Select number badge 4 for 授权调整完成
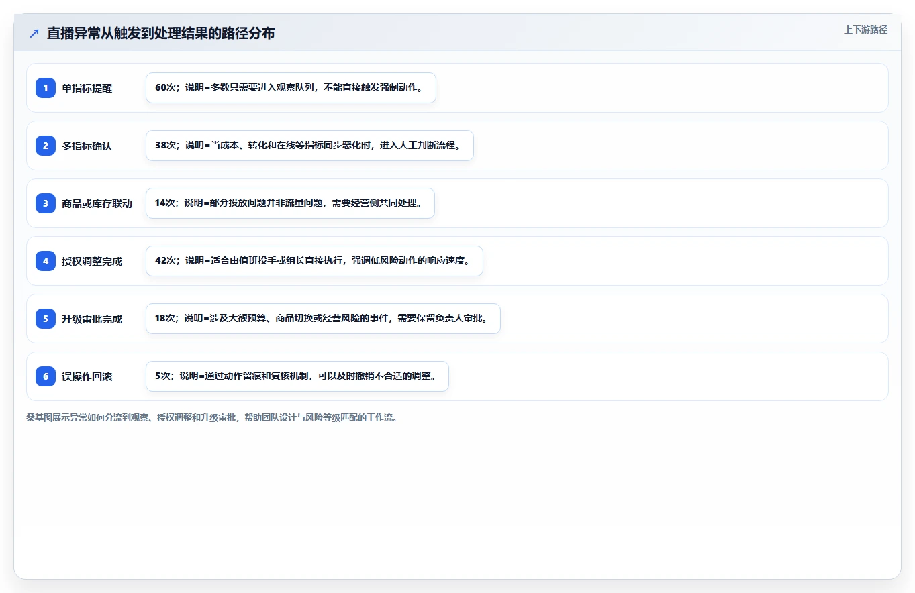Screen dimensions: 915x593 [46, 261]
